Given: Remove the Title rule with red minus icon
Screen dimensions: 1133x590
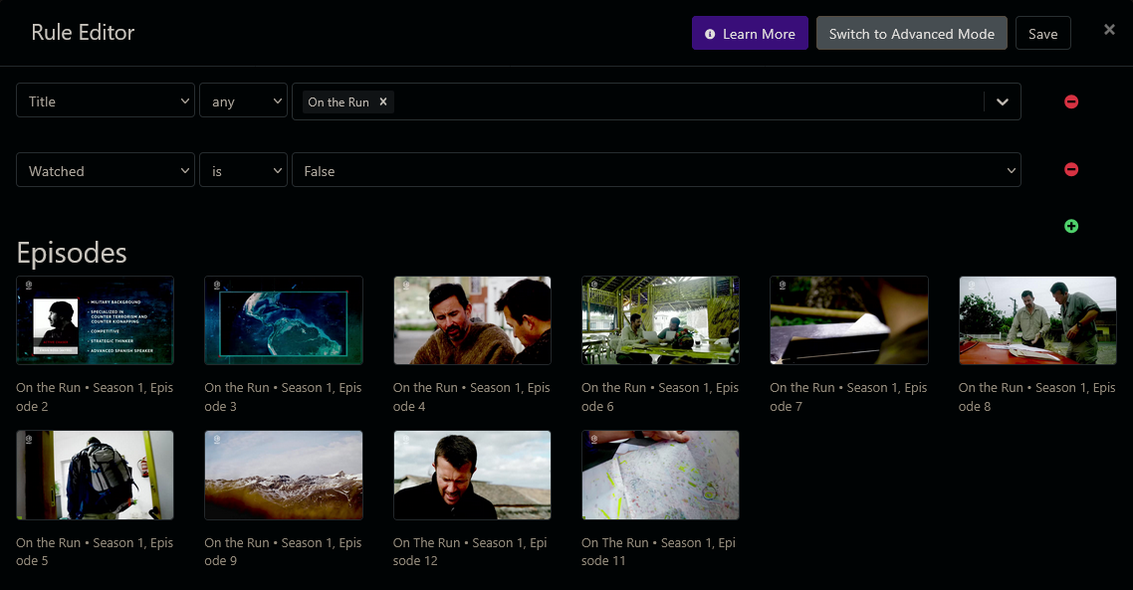Looking at the screenshot, I should coord(1071,101).
